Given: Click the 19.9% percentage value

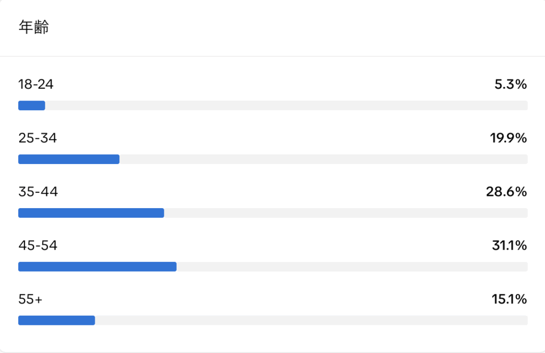Looking at the screenshot, I should click(x=508, y=138).
